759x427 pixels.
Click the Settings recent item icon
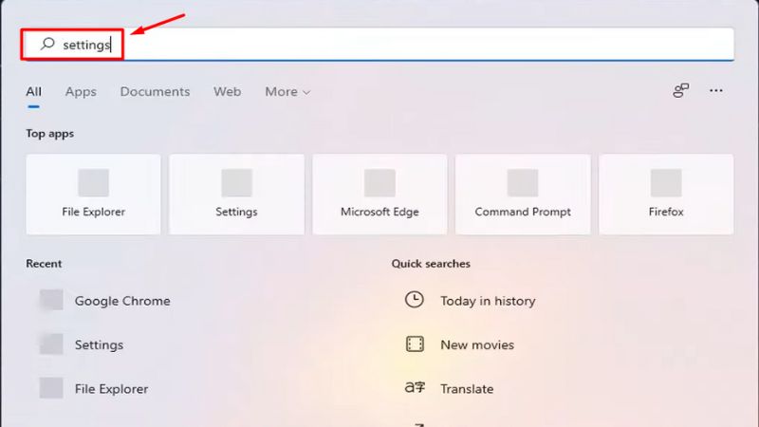coord(51,344)
